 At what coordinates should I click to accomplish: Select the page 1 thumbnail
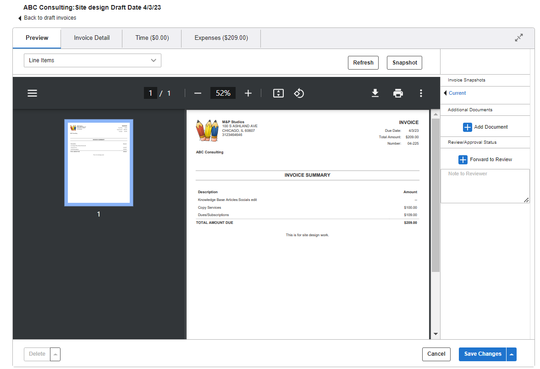click(x=99, y=163)
